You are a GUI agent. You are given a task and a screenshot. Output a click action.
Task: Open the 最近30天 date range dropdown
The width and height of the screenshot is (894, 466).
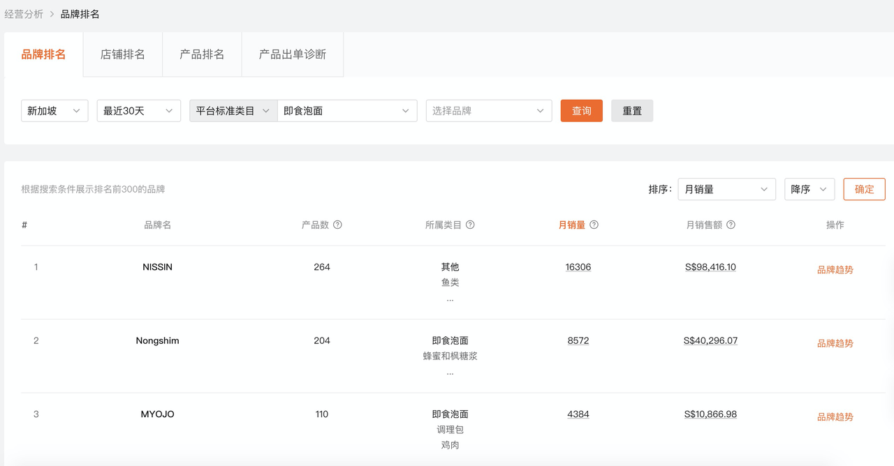click(x=139, y=111)
